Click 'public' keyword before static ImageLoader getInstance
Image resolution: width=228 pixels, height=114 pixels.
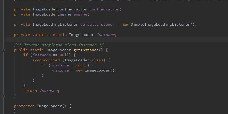click(x=21, y=50)
